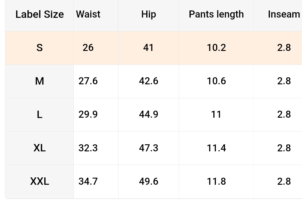Click hip value 41 in the highlighted row
This screenshot has height=202, width=302.
[149, 48]
